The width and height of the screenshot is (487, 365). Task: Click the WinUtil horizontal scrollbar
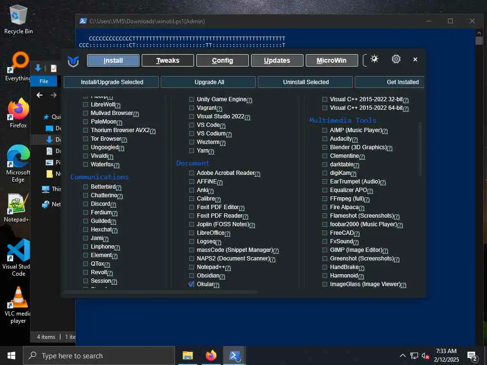tap(161, 292)
